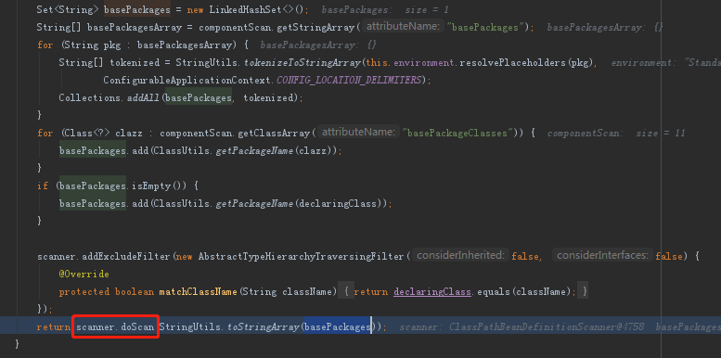Click the closing fold brace after equals(className);
The height and width of the screenshot is (358, 721).
click(x=583, y=291)
